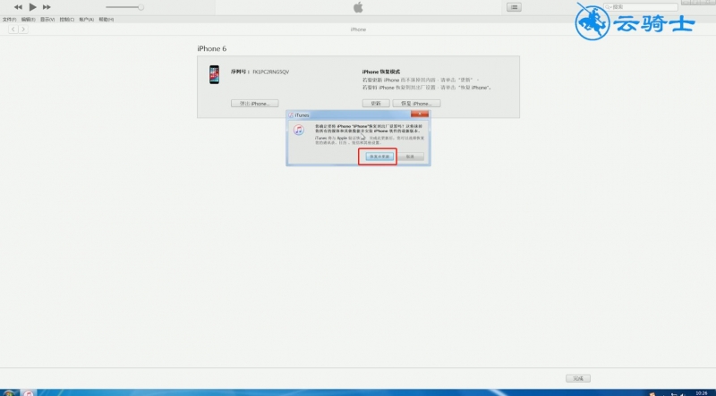Go forward with the right chevron
This screenshot has width=716, height=396.
[23, 29]
